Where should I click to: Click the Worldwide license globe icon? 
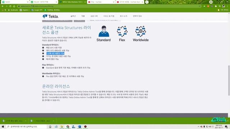(141, 31)
